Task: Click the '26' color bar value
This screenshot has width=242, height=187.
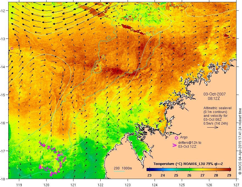Action: tap(189, 175)
